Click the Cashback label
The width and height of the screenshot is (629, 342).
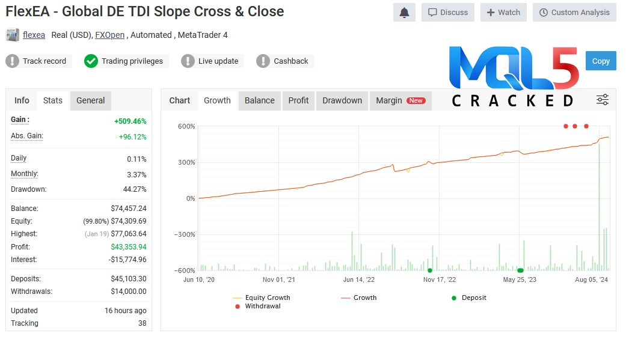coord(291,61)
